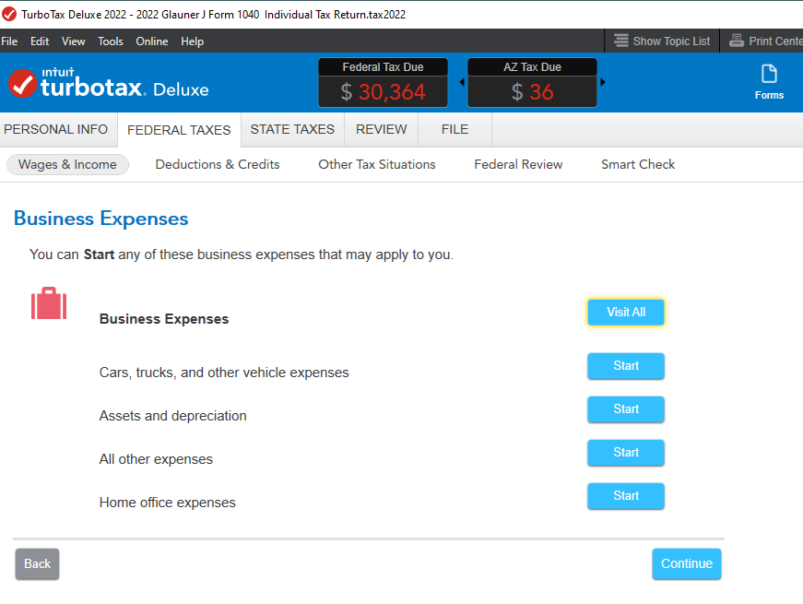Start Assets and depreciation
Screen dimensions: 803x604
626,409
